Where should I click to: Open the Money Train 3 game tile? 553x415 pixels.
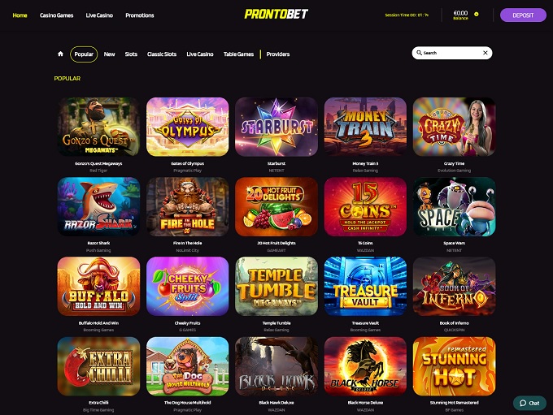pyautogui.click(x=365, y=127)
